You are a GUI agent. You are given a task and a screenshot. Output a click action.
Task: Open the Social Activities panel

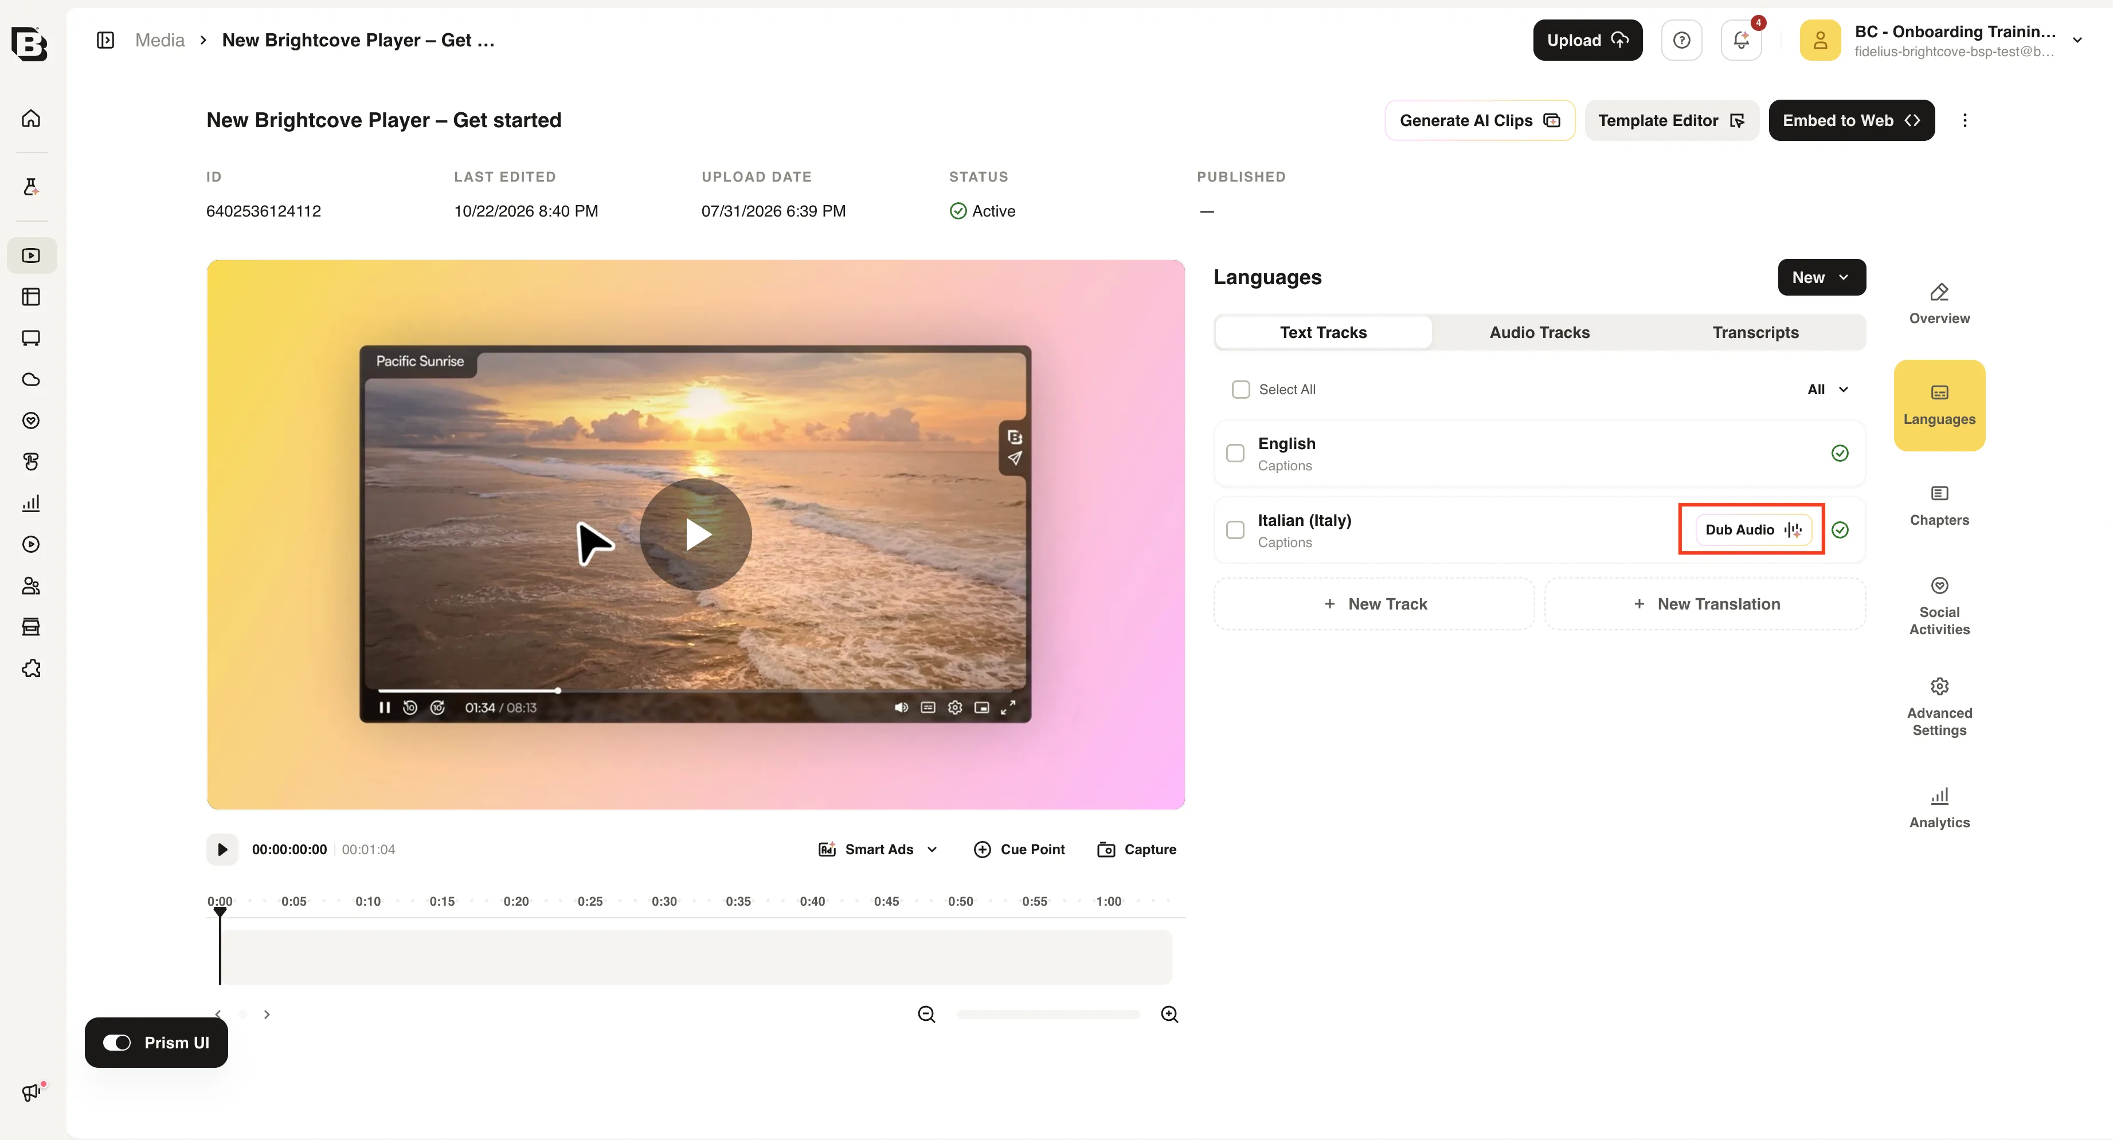pyautogui.click(x=1939, y=607)
